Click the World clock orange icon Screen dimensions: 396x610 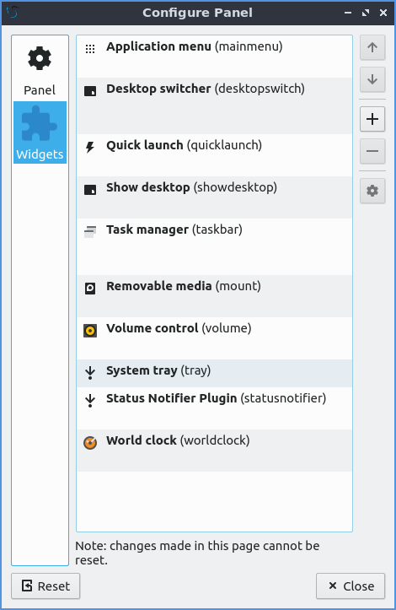click(90, 443)
